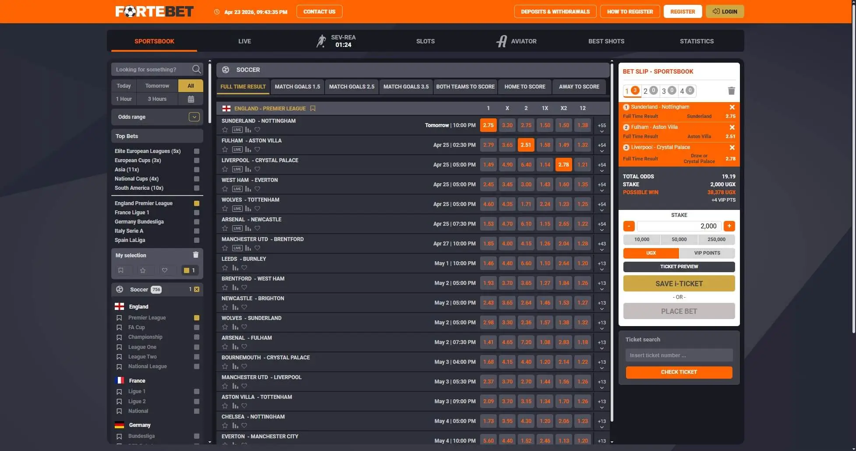Click the Insert ticket number field
The image size is (856, 451).
(679, 355)
